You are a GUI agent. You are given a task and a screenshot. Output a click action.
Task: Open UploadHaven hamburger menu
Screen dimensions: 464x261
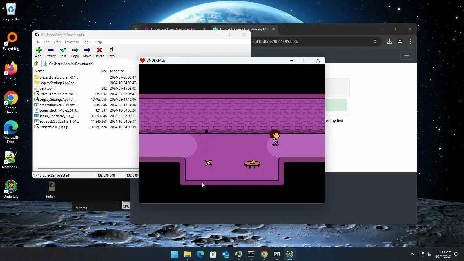[x=407, y=55]
